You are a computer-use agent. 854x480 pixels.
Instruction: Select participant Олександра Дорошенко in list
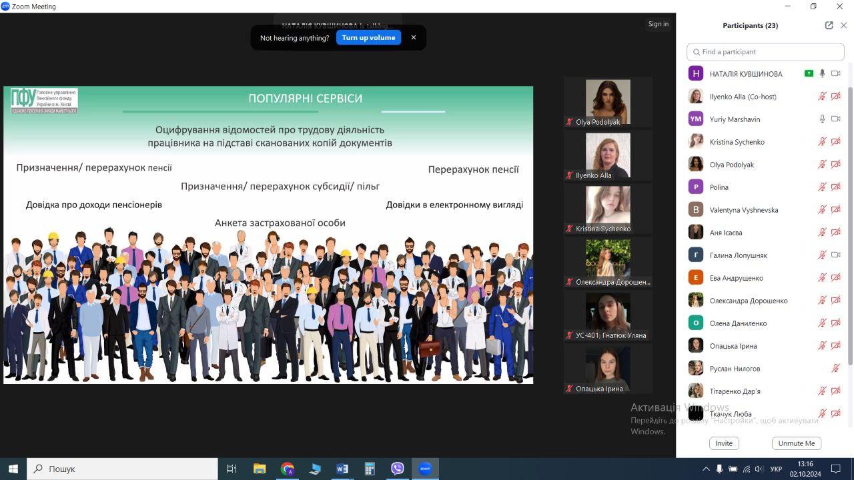tap(765, 301)
